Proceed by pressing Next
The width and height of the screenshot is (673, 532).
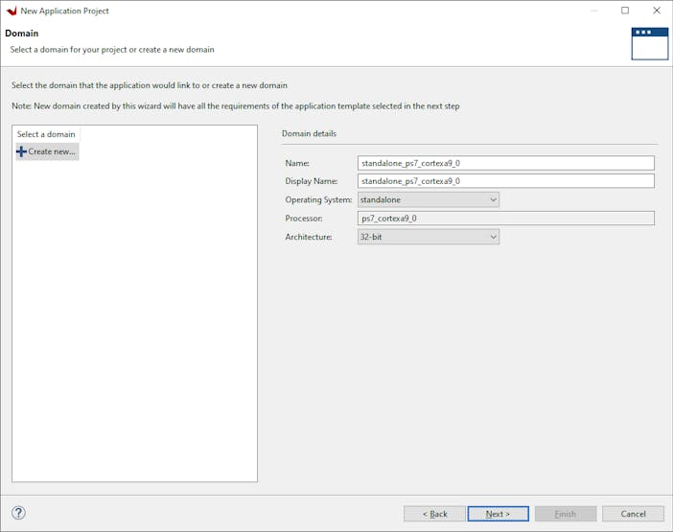coord(498,514)
